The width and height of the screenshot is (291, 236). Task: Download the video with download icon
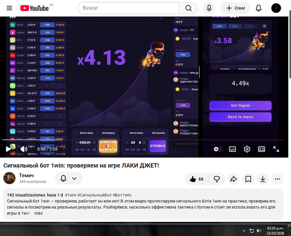[262, 179]
